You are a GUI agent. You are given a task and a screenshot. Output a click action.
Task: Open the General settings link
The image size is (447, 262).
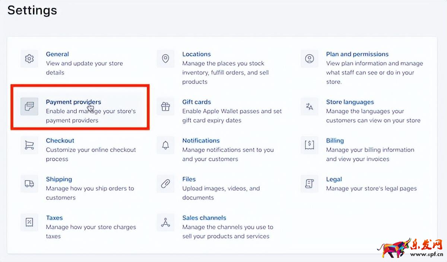[57, 54]
